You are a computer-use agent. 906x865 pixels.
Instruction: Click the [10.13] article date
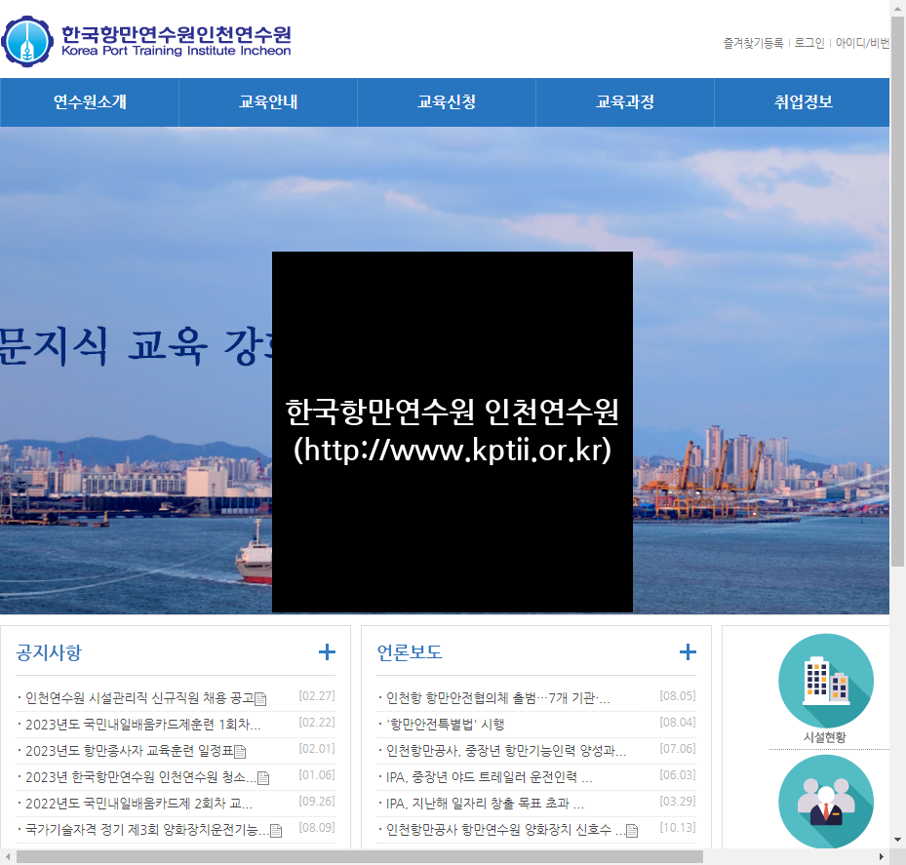(678, 828)
